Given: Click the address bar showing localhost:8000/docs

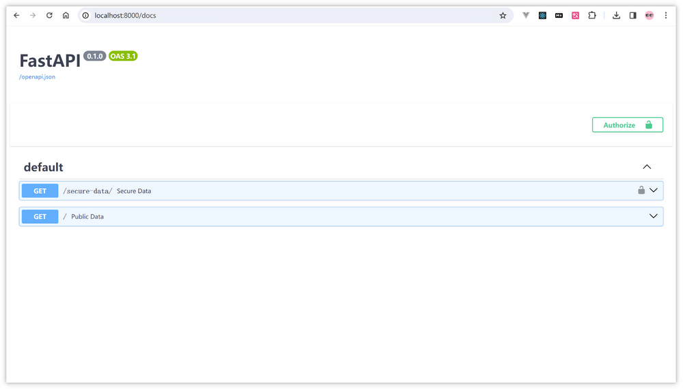Looking at the screenshot, I should [x=273, y=15].
